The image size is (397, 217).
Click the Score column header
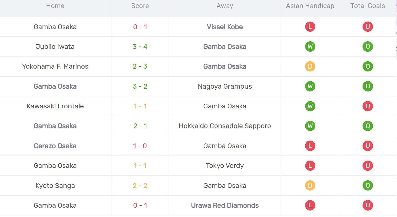coord(140,6)
